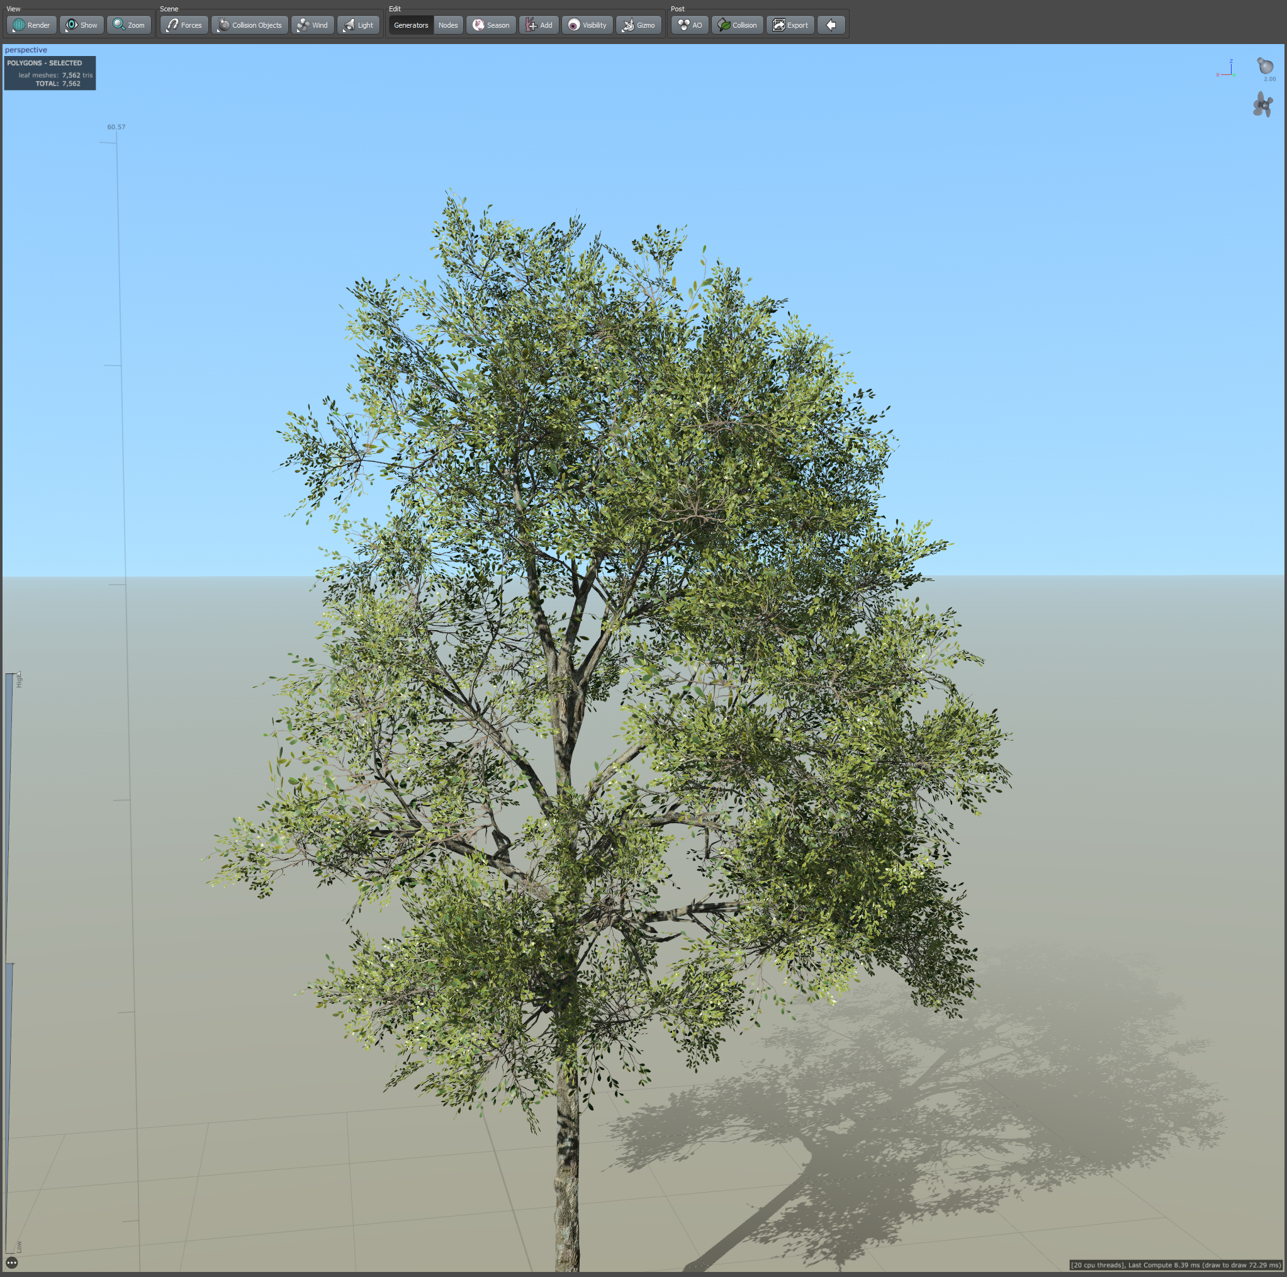Toggle scene Forces display
The width and height of the screenshot is (1287, 1277).
(x=184, y=25)
